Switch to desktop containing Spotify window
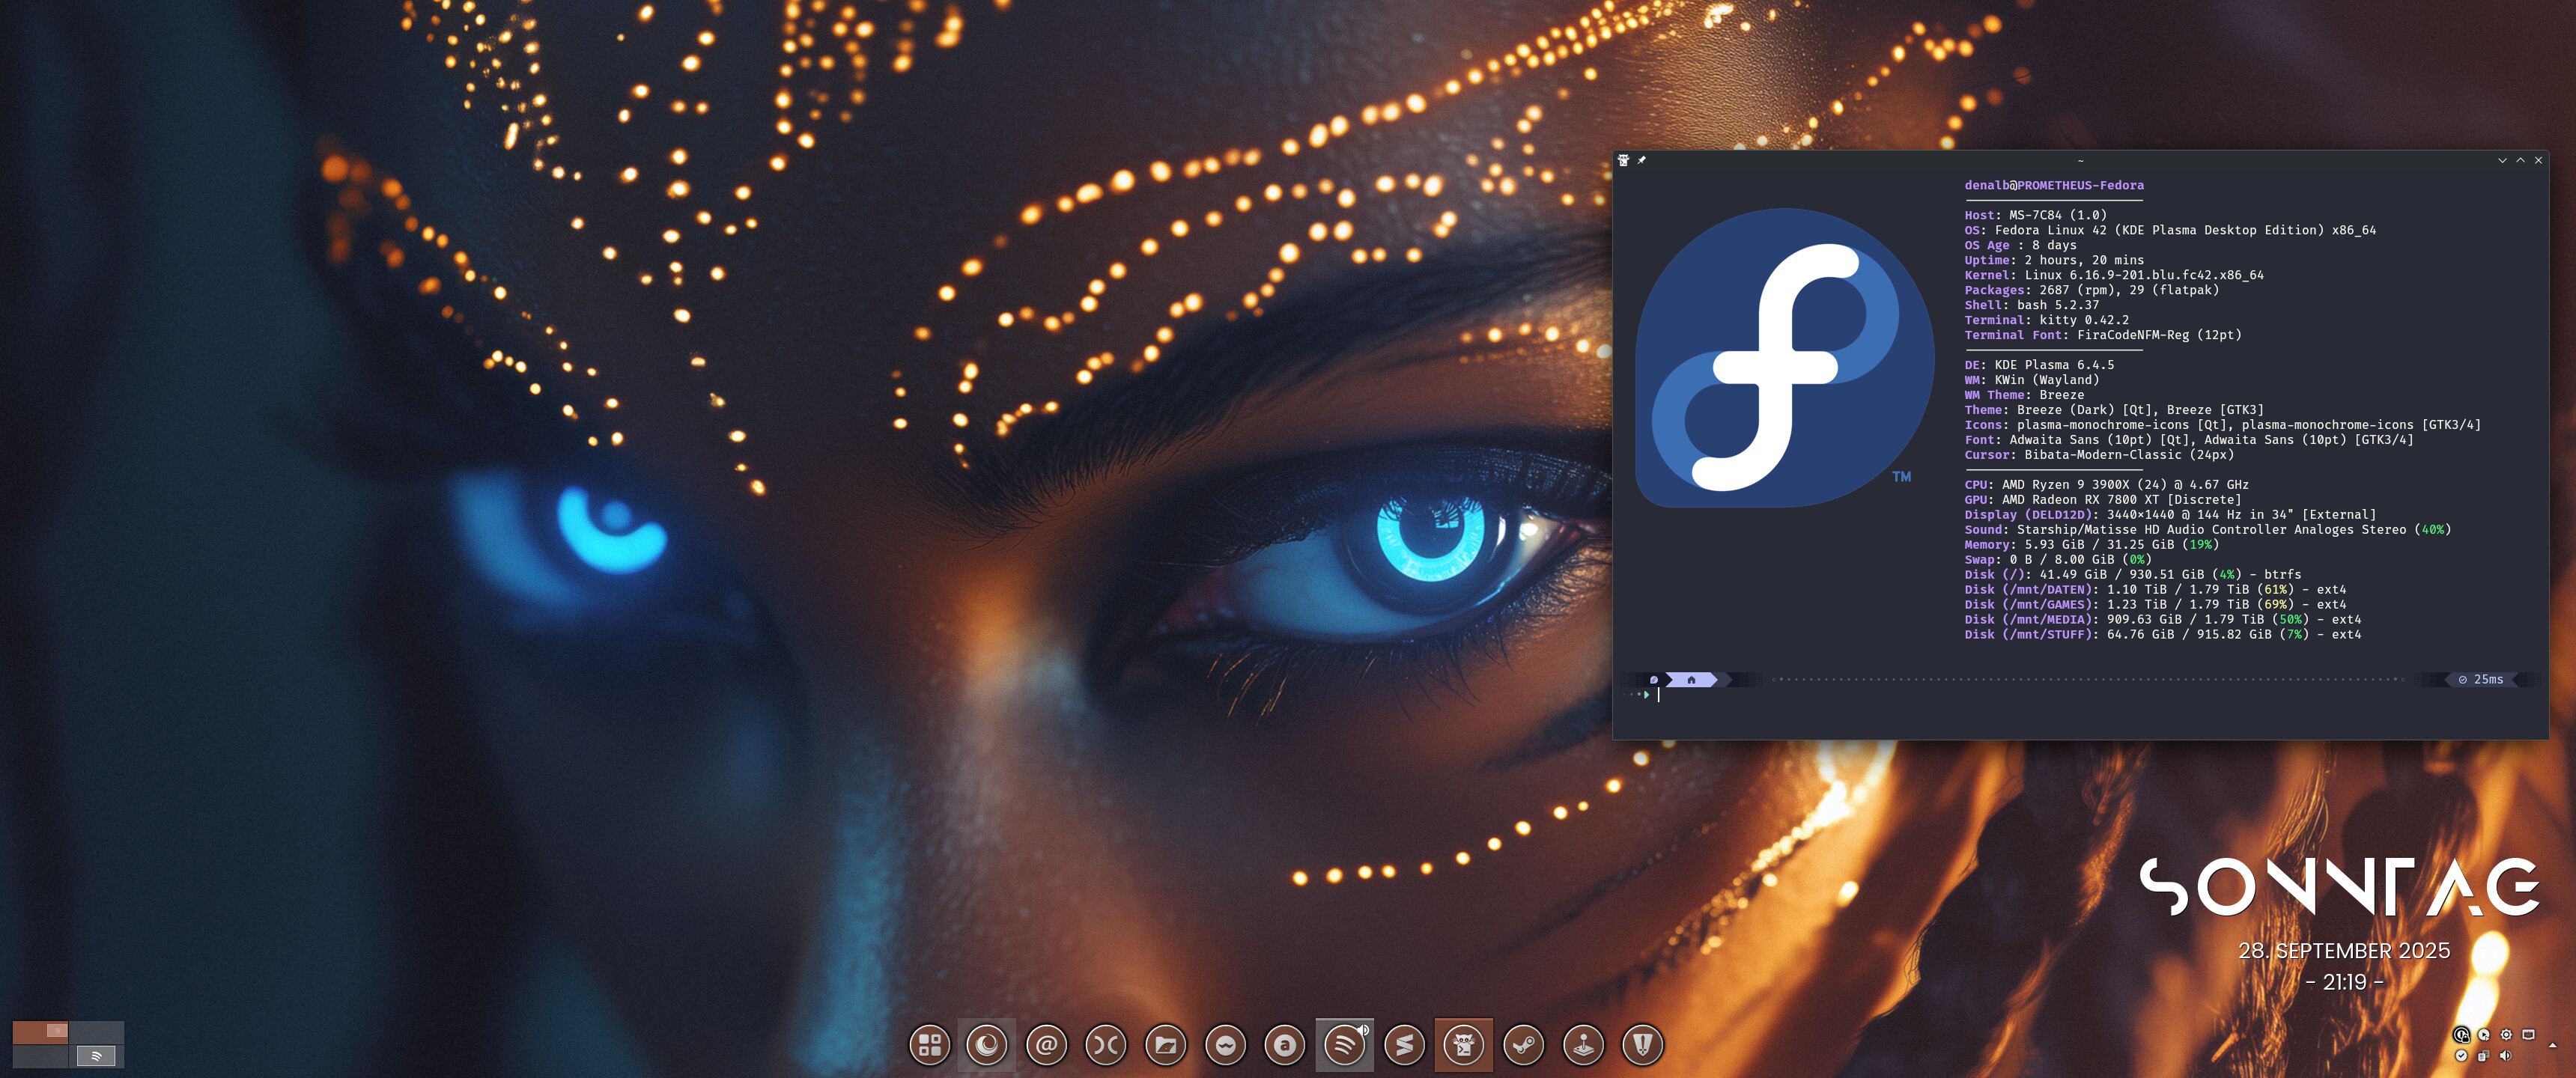 pos(96,1055)
